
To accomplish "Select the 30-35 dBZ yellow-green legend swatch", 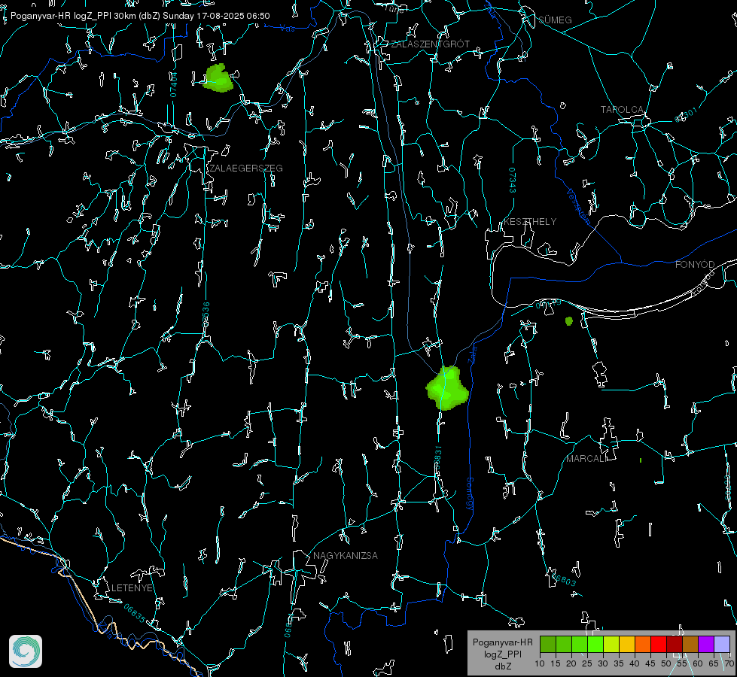I will tap(611, 644).
